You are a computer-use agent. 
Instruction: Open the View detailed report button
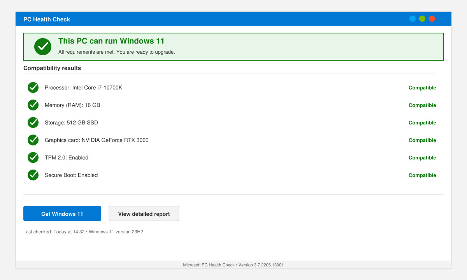(144, 213)
